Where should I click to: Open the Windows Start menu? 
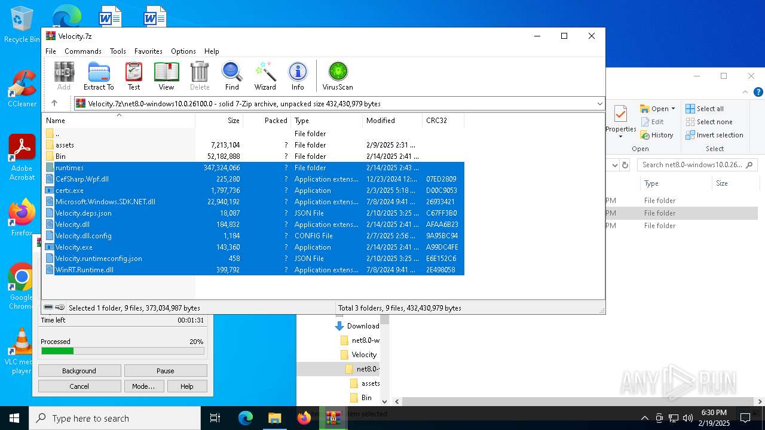click(14, 418)
